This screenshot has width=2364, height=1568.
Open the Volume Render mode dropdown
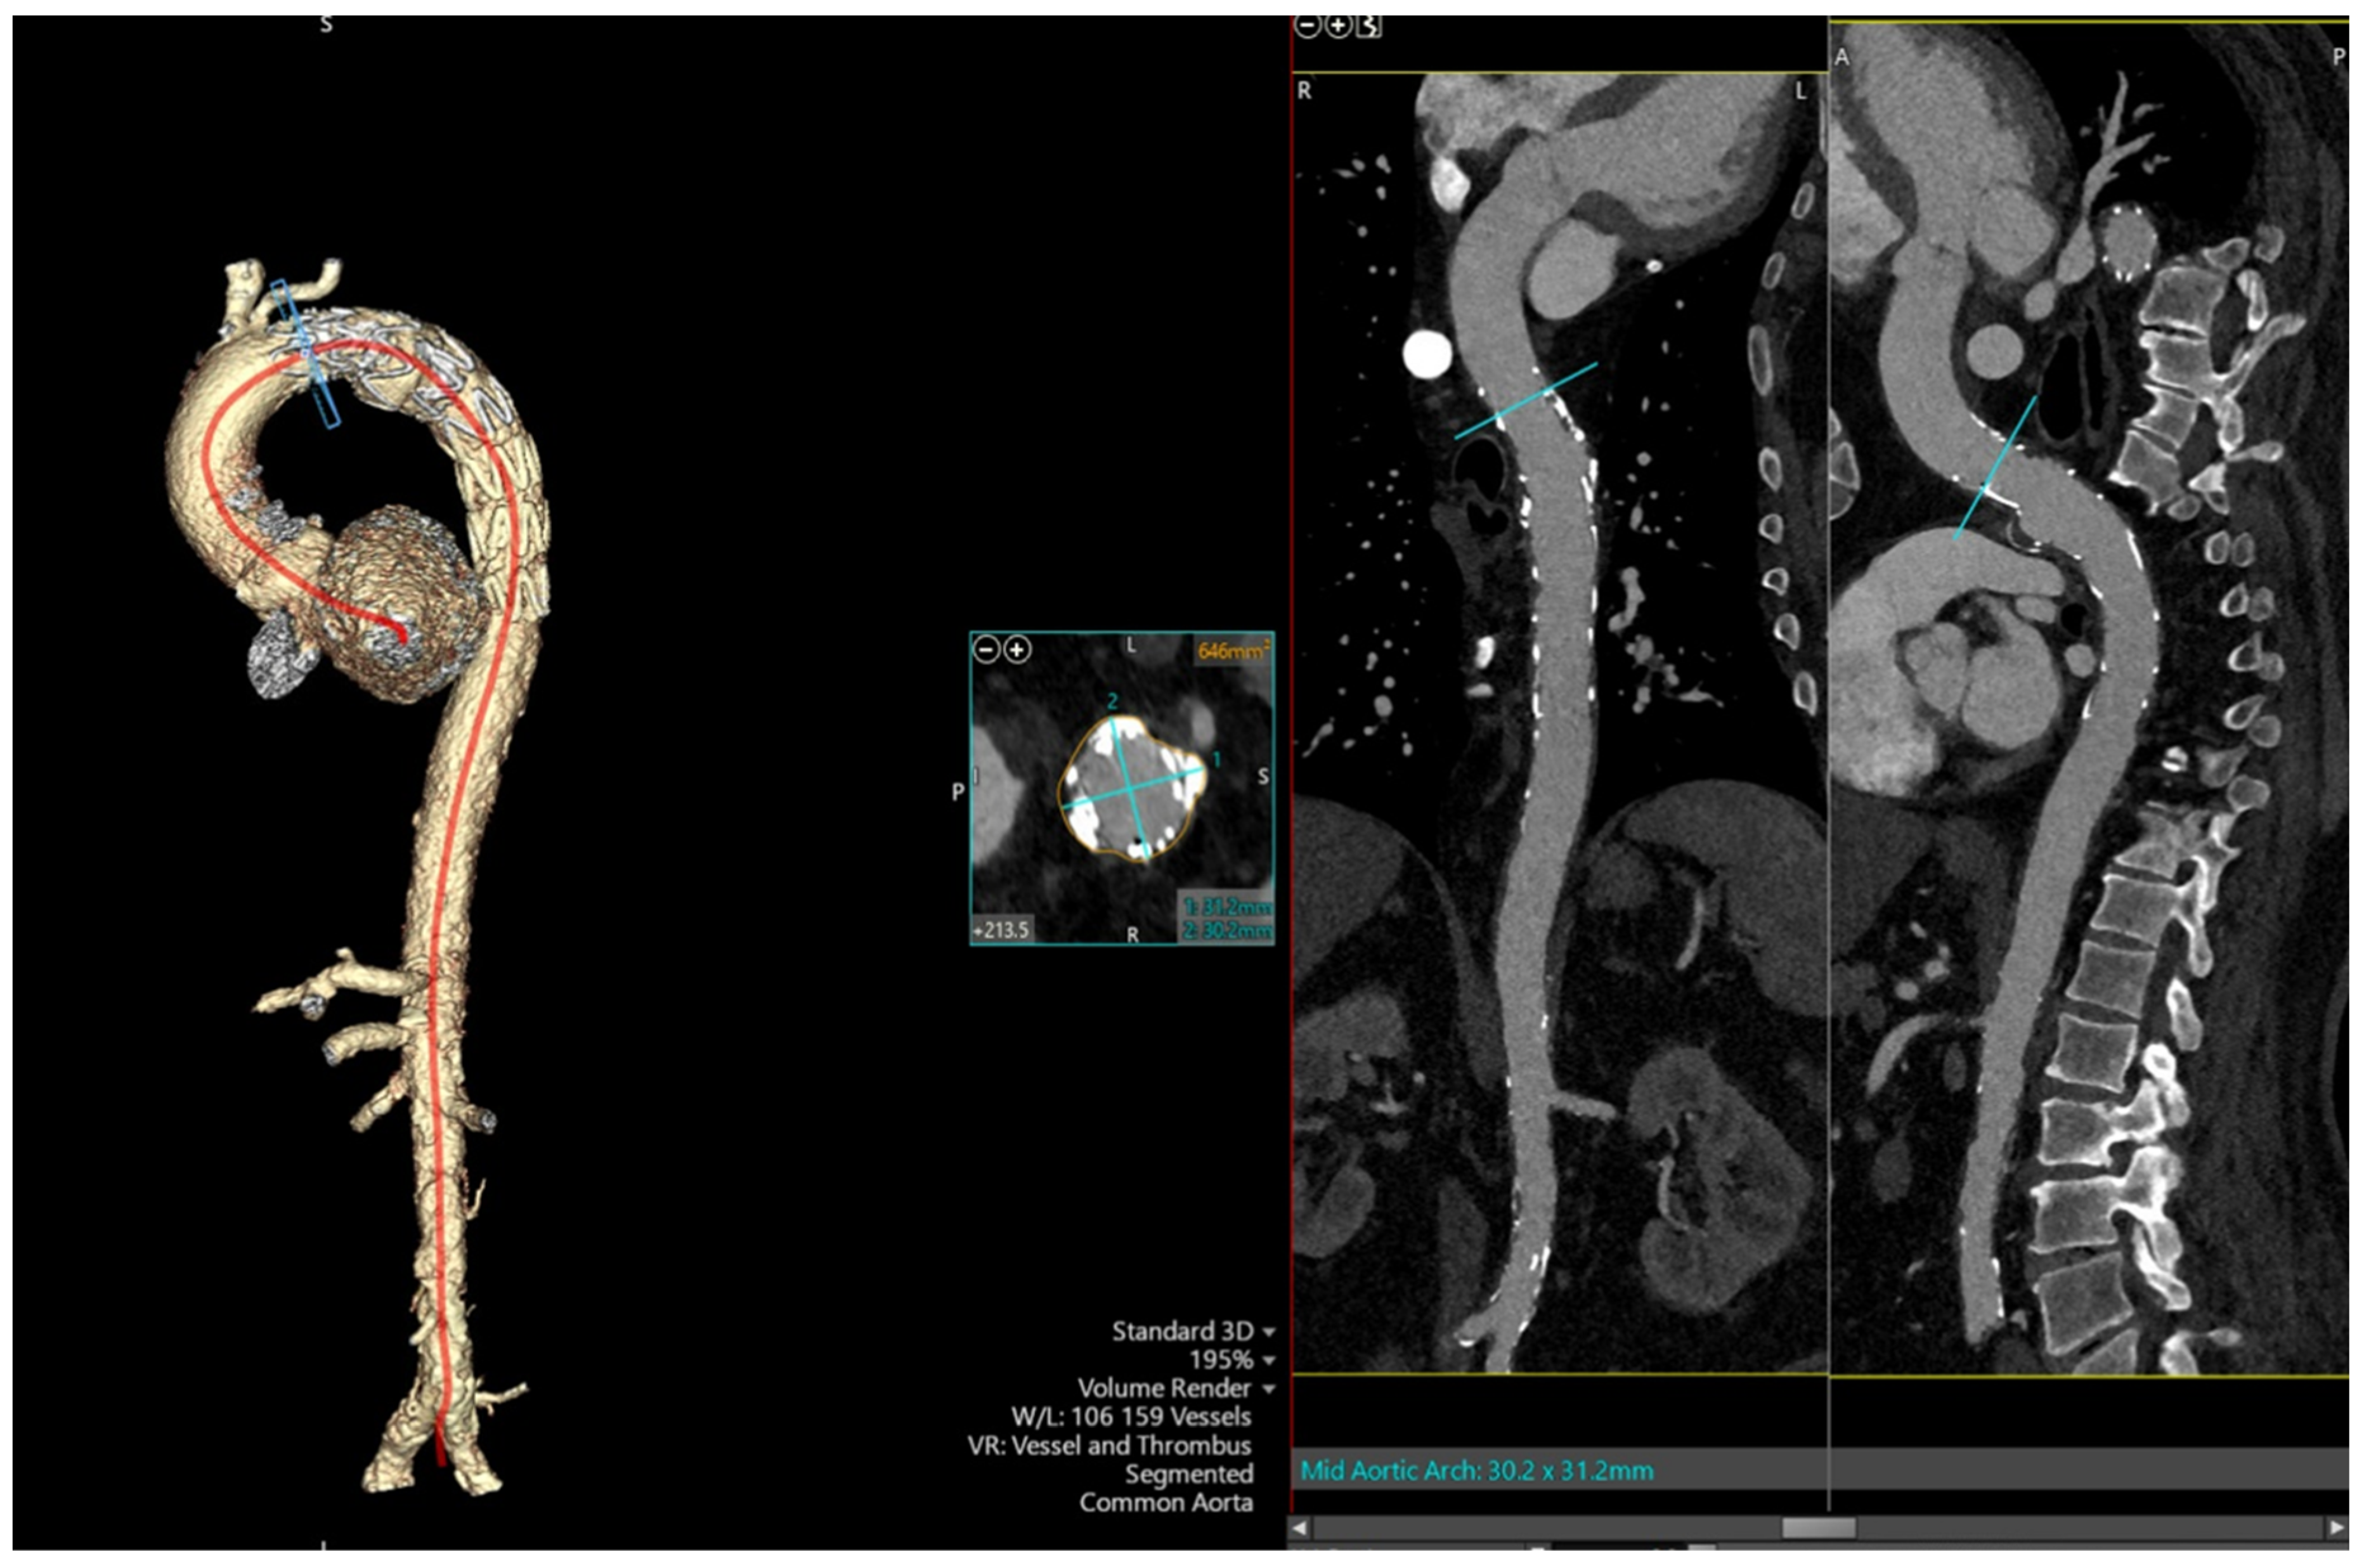point(1269,1389)
